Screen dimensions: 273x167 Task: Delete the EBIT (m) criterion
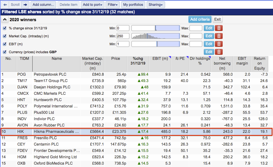tap(219, 44)
